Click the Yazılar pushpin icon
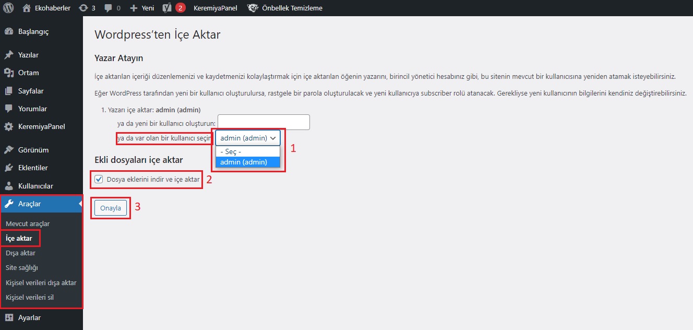 tap(8, 55)
